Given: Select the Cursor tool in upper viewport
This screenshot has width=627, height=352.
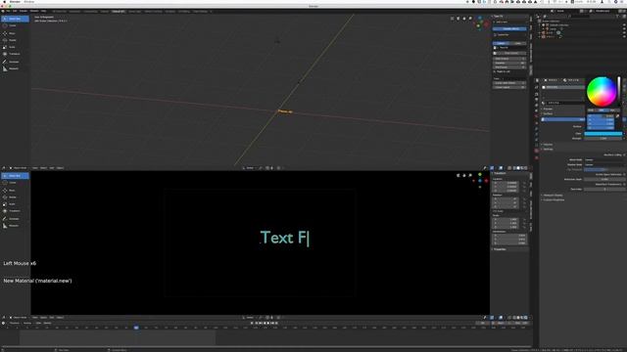Looking at the screenshot, I should click(x=15, y=25).
